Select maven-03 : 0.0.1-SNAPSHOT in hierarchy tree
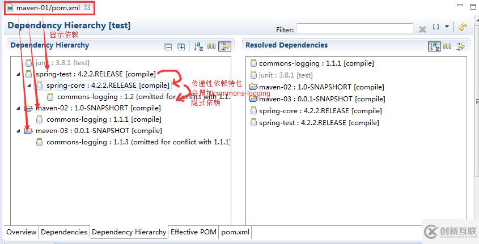 (x=99, y=131)
